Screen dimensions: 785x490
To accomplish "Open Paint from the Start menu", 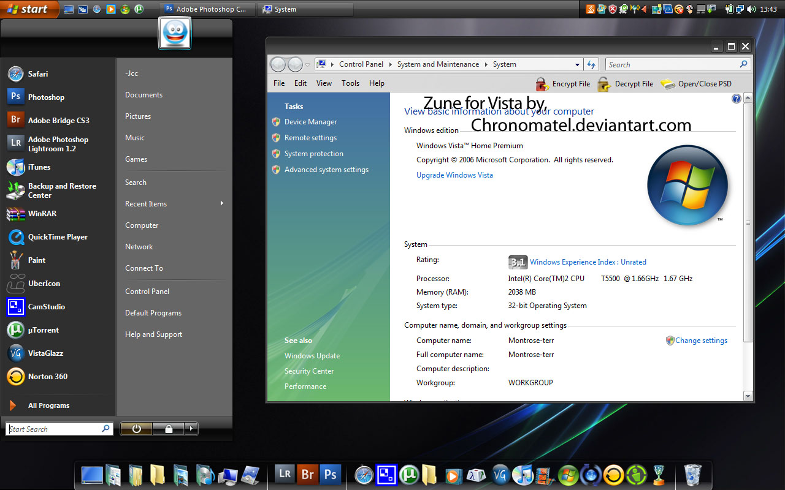I will [58, 260].
